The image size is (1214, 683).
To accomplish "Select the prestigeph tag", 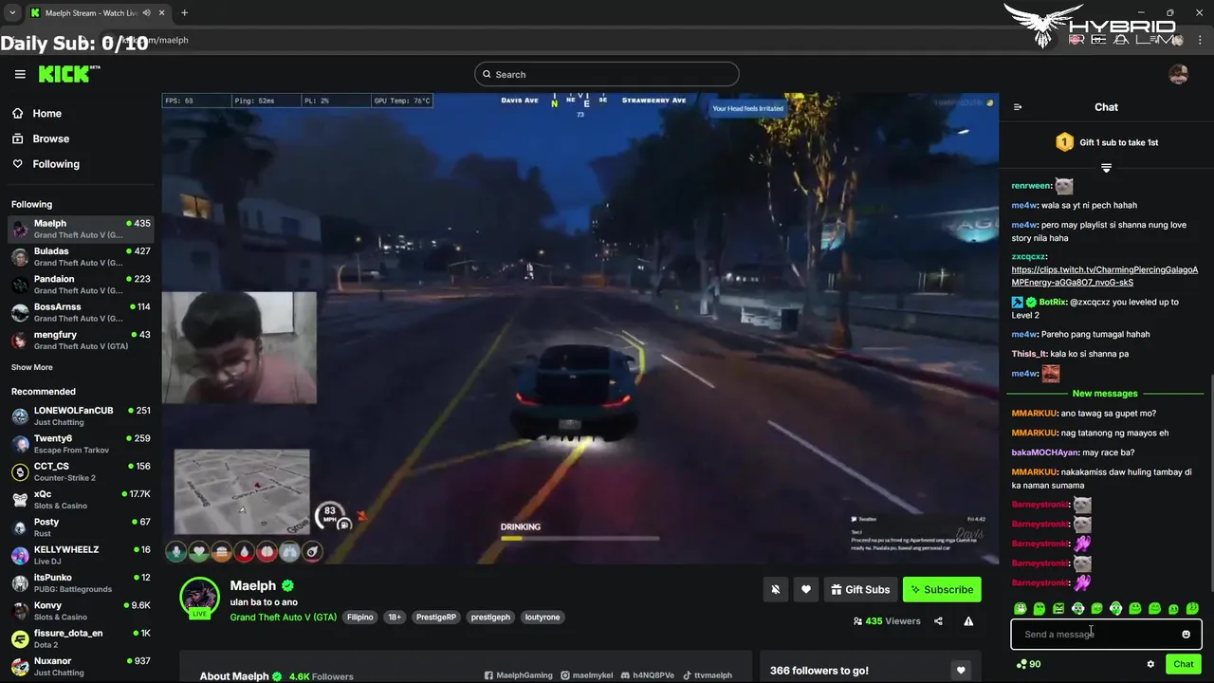I will point(490,617).
